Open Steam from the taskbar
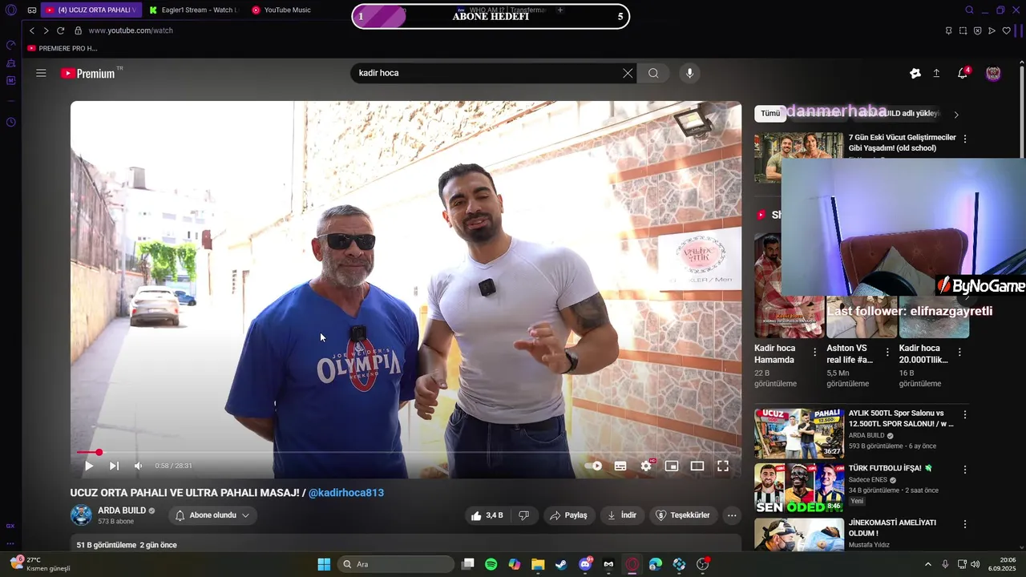Screen dimensions: 1026x577 click(x=561, y=564)
